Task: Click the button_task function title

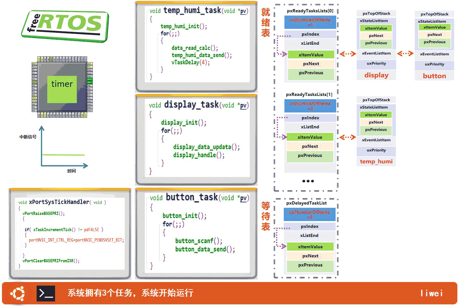Action: tap(192, 197)
